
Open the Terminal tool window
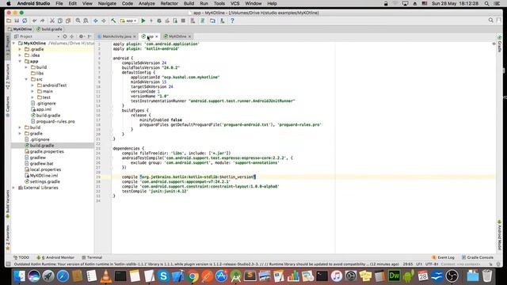92,257
